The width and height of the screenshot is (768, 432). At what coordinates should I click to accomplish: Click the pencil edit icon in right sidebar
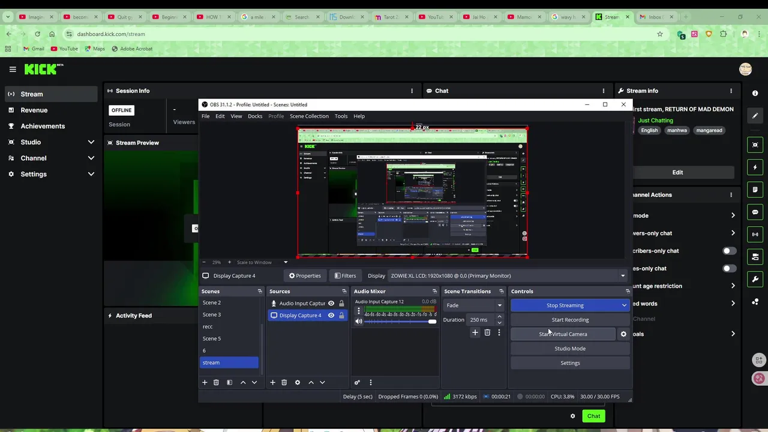click(x=755, y=115)
